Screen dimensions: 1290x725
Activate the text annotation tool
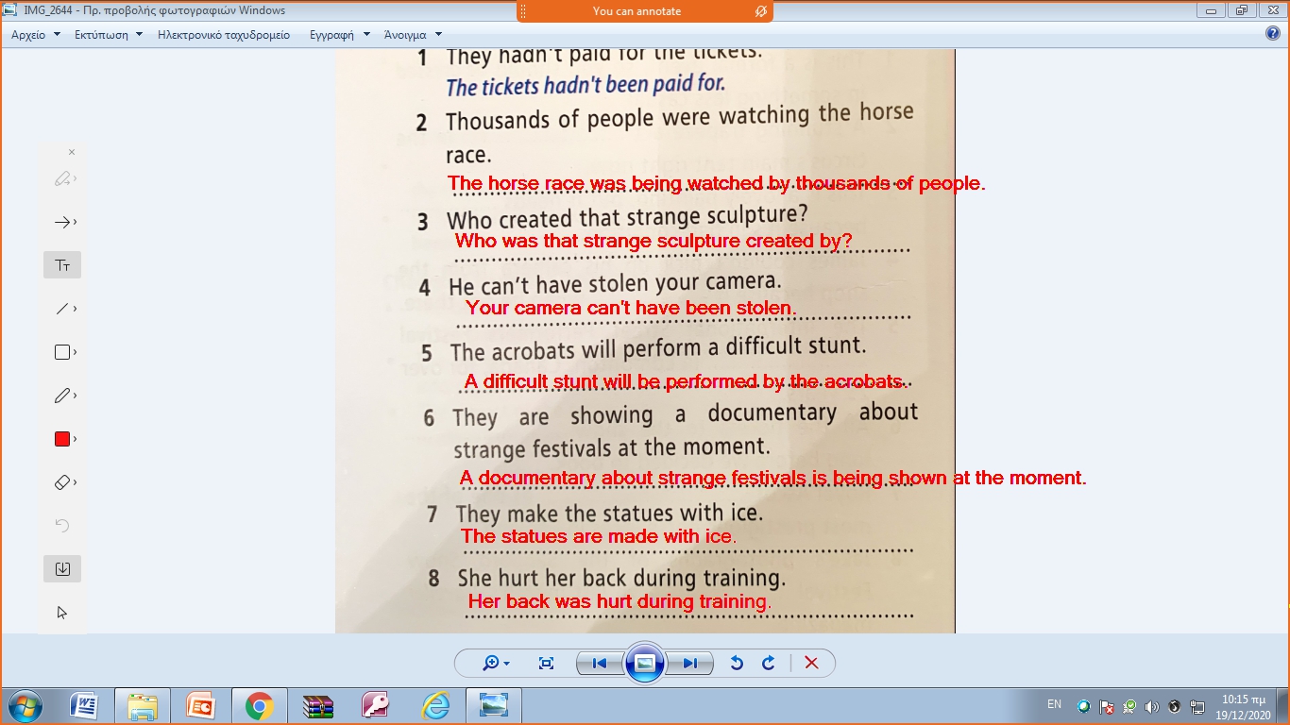point(62,265)
